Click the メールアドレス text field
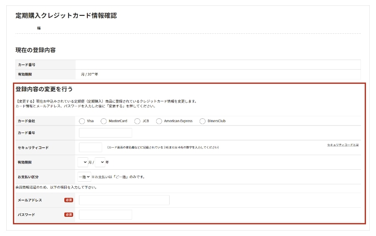 (x=124, y=200)
